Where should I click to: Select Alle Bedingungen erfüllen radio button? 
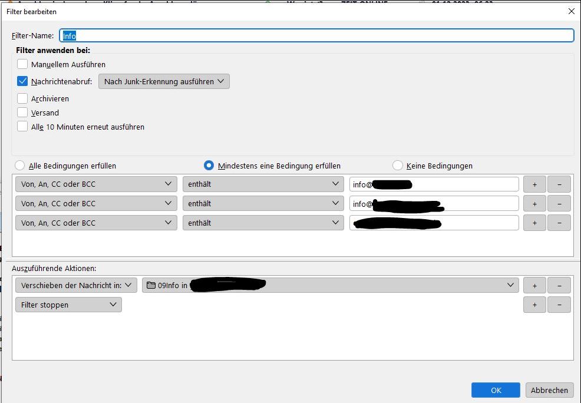click(x=19, y=166)
